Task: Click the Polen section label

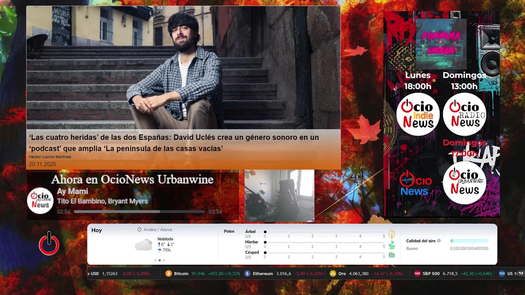Action: (x=229, y=231)
